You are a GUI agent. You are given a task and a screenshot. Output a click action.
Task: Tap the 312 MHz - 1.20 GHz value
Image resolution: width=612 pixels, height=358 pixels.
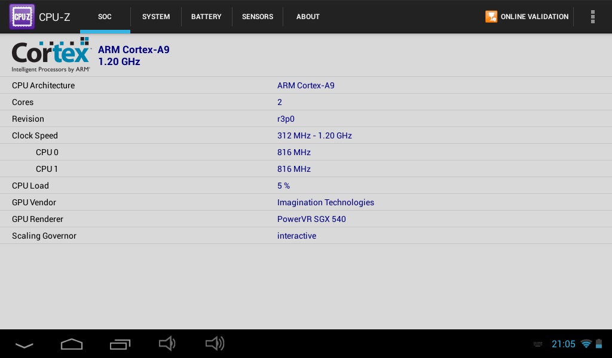[x=314, y=135]
